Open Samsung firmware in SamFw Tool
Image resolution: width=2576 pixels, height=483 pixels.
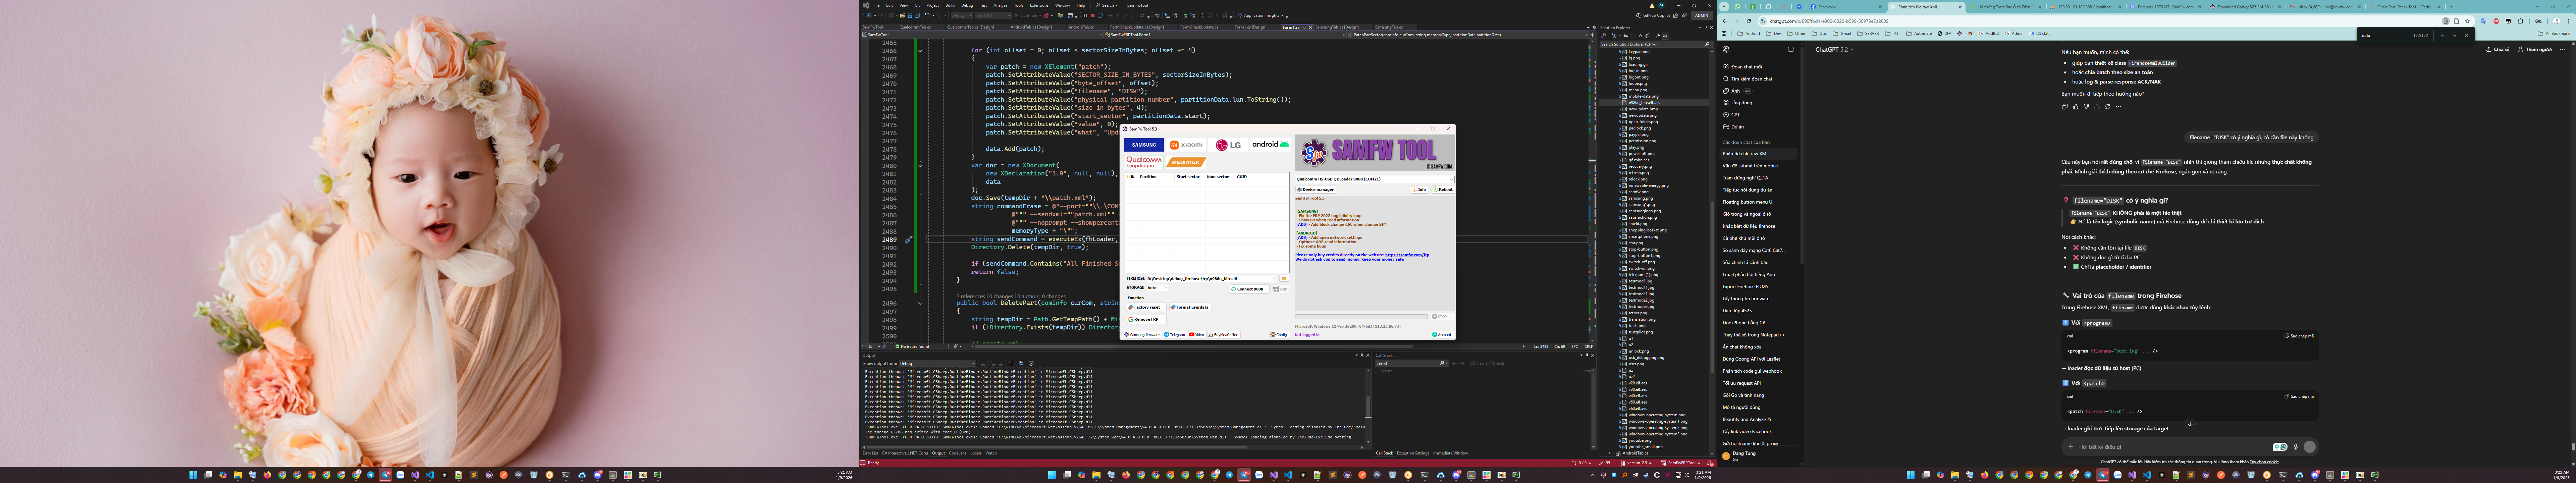click(1143, 335)
